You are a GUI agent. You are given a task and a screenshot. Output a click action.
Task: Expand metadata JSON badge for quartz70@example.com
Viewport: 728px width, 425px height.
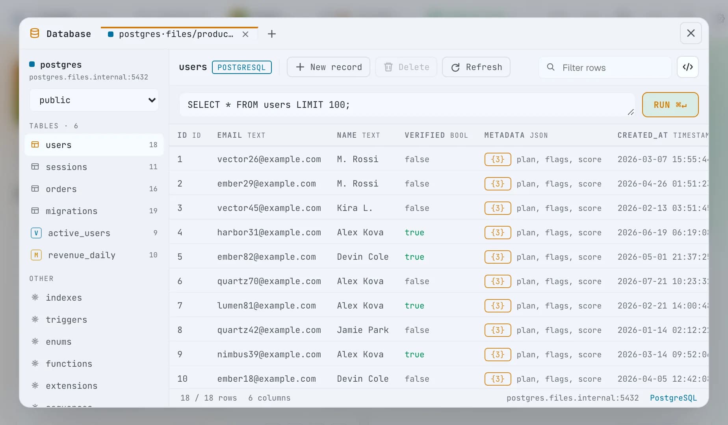coord(498,281)
